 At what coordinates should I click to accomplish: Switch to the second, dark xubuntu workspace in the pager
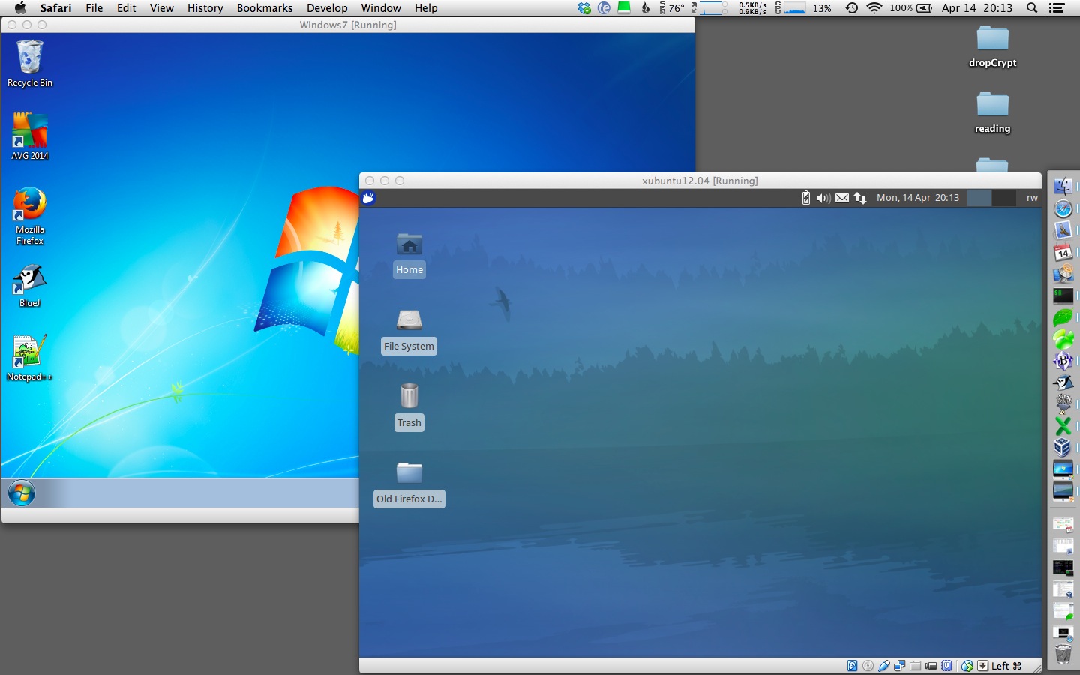coord(1003,198)
